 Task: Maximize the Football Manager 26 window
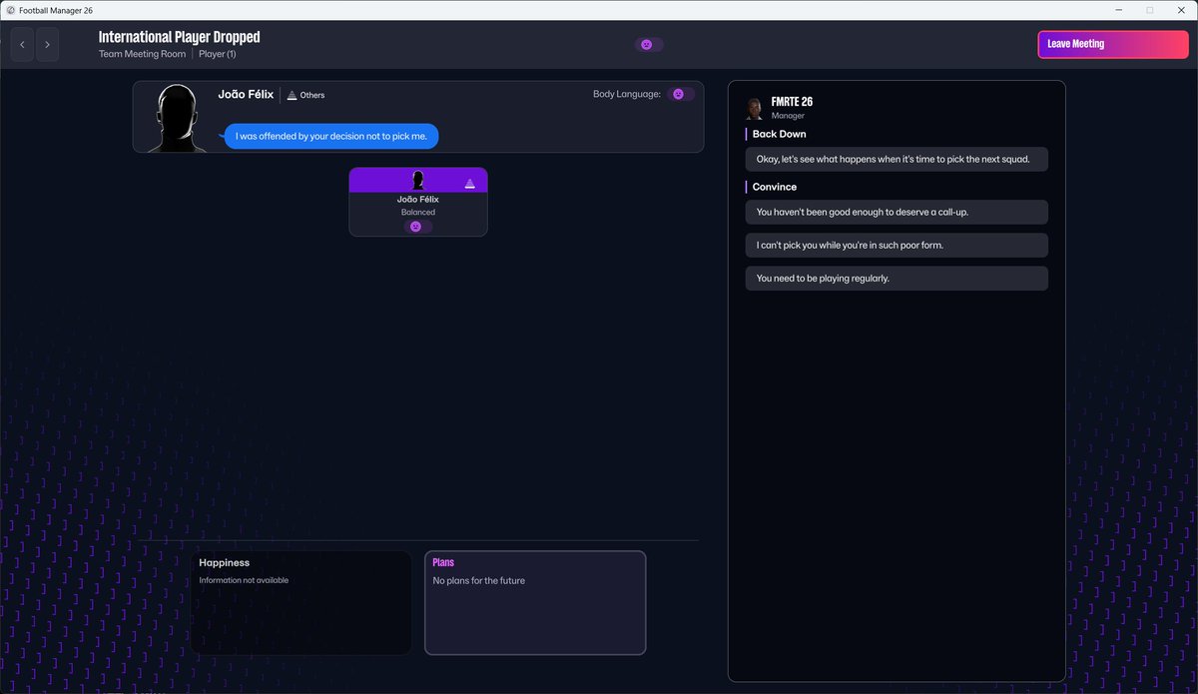pos(1149,10)
